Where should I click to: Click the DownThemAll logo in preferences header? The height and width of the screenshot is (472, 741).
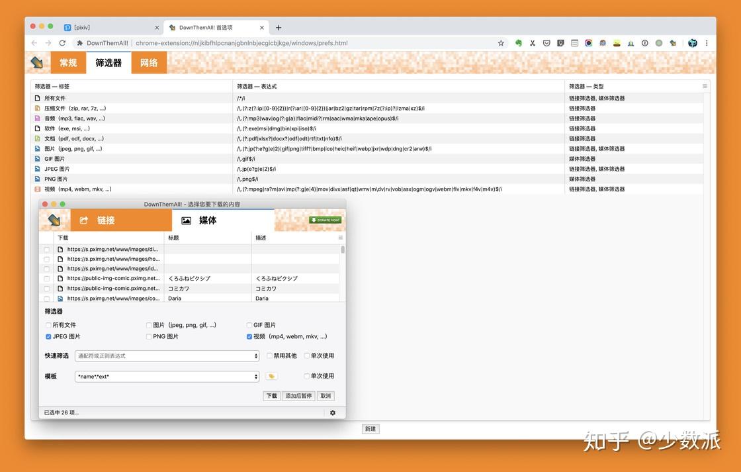point(37,62)
